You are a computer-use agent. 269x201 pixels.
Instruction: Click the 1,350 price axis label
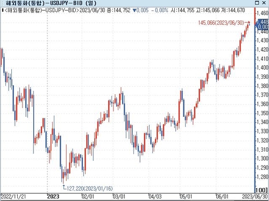tap(263, 113)
